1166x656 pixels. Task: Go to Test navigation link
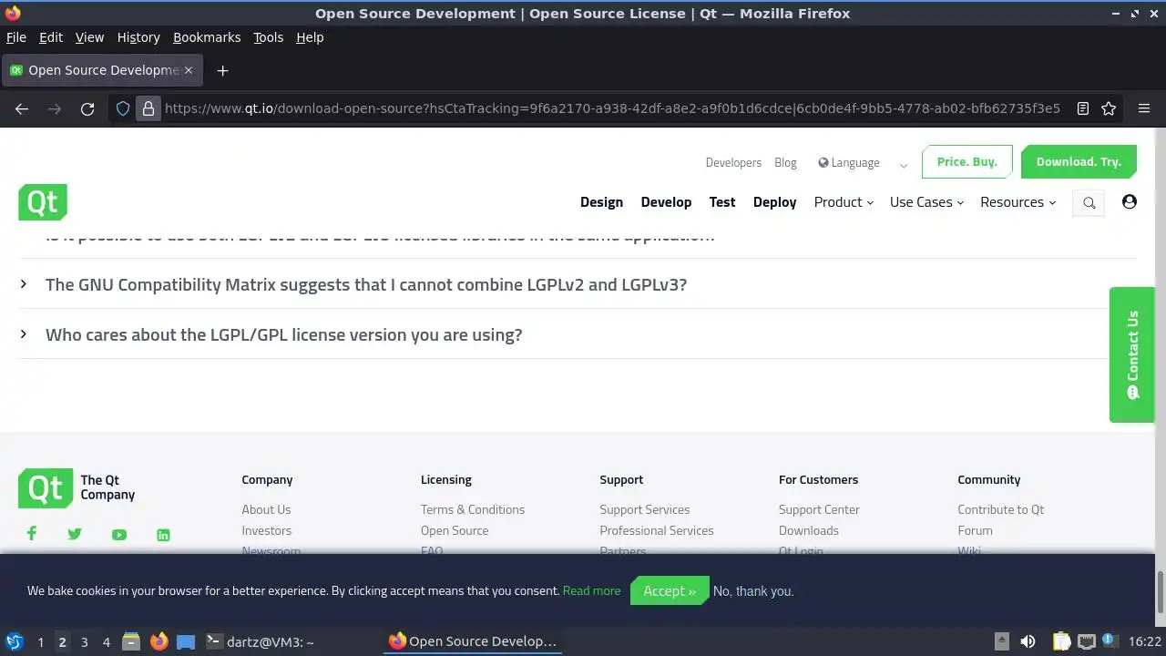coord(722,202)
